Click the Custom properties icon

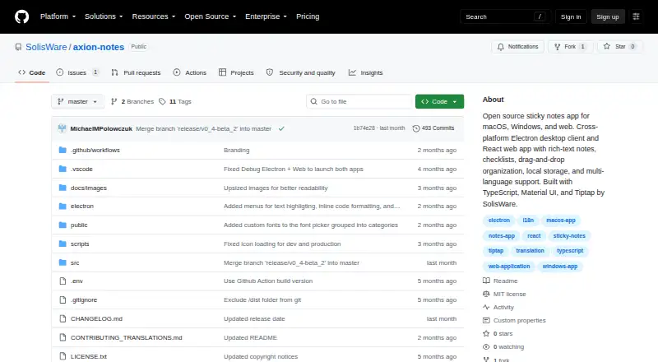point(486,320)
